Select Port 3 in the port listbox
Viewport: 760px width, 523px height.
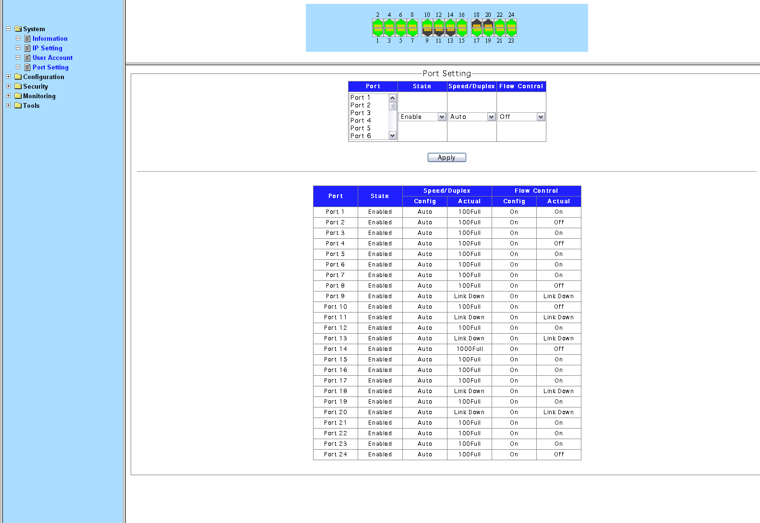(361, 113)
